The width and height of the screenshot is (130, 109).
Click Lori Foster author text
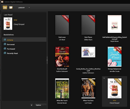tap(88, 103)
